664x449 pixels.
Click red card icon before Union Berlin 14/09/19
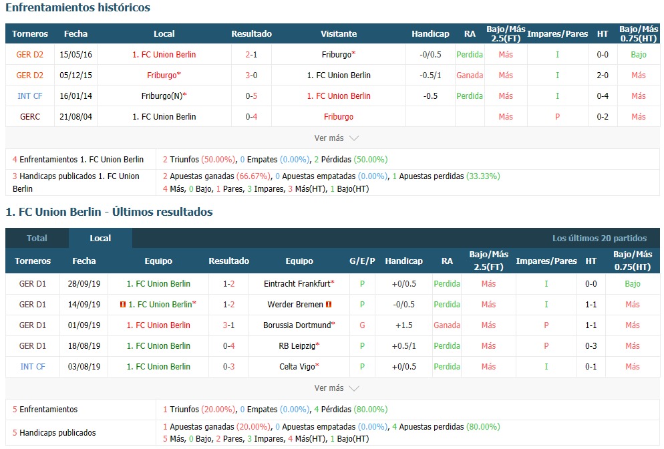click(x=123, y=305)
